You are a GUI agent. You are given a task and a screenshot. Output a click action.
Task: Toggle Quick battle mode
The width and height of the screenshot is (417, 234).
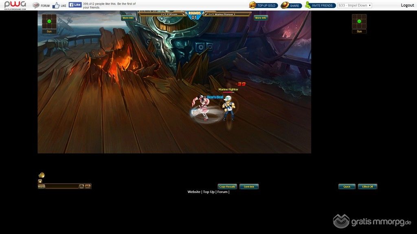(x=347, y=187)
